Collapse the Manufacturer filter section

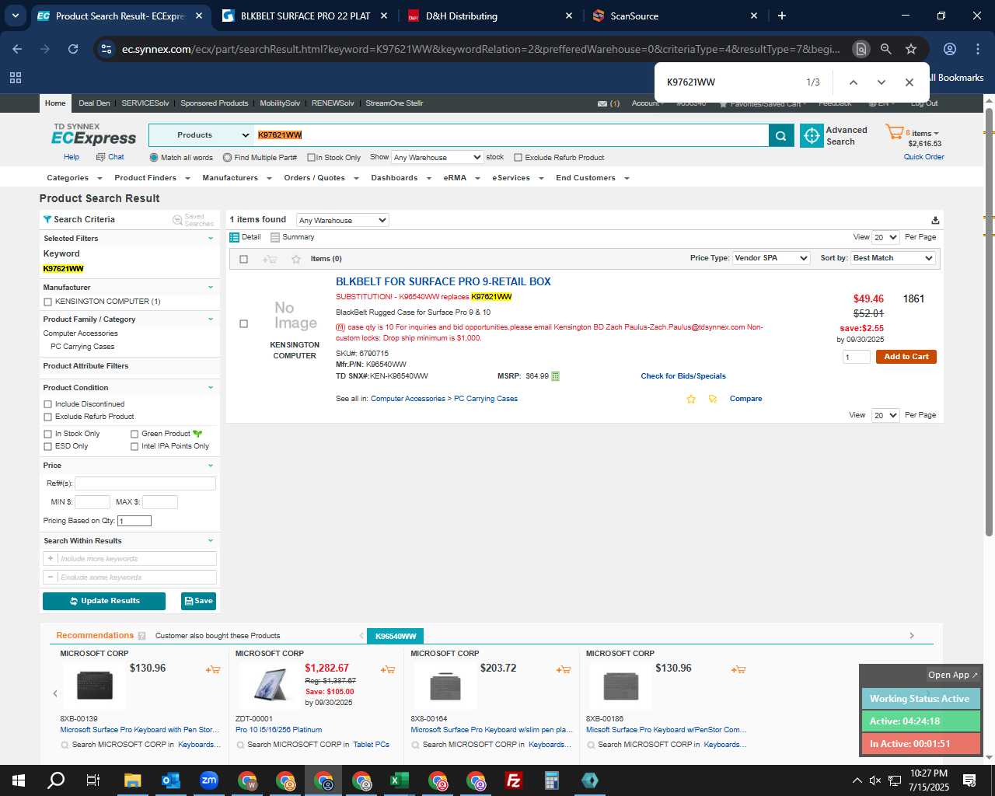point(211,288)
